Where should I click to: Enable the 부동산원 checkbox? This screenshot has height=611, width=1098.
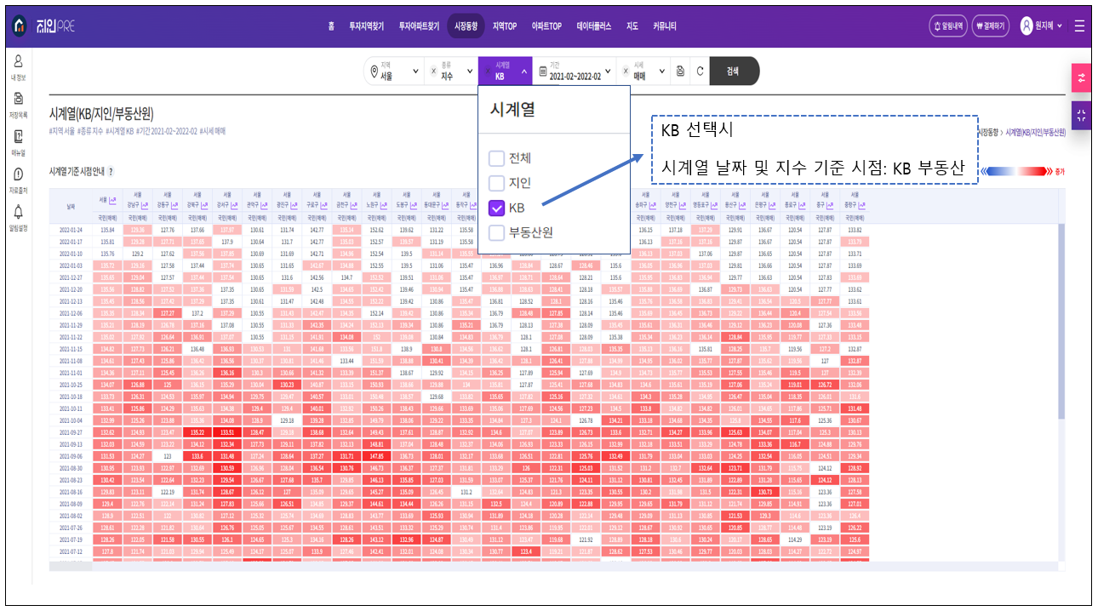click(x=496, y=232)
